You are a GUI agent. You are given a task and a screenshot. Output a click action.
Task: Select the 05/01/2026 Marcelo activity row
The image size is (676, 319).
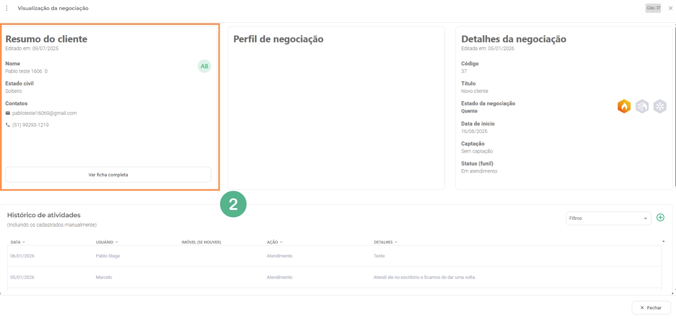(334, 278)
